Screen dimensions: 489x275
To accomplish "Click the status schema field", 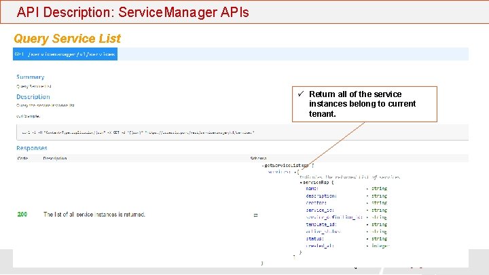I will pyautogui.click(x=314, y=238).
